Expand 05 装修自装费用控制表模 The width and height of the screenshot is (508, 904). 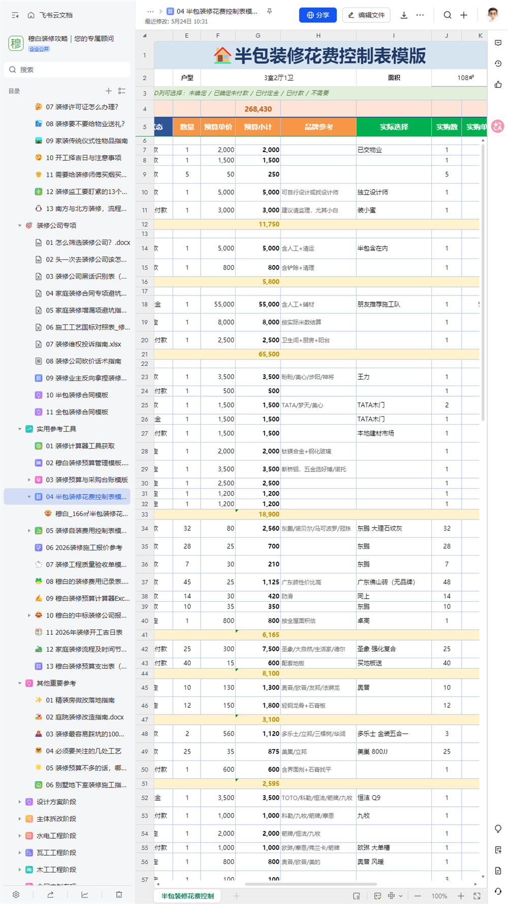tap(29, 531)
